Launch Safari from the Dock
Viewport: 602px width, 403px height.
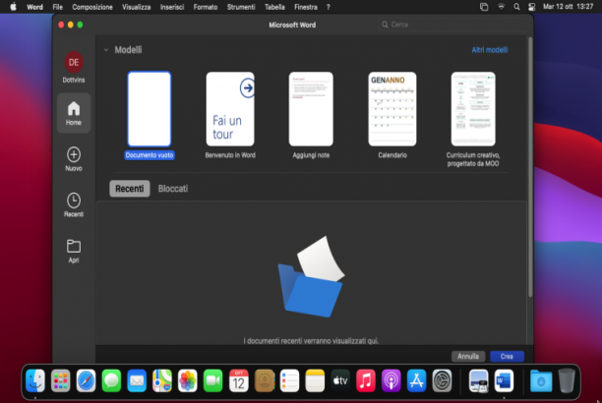[x=86, y=380]
